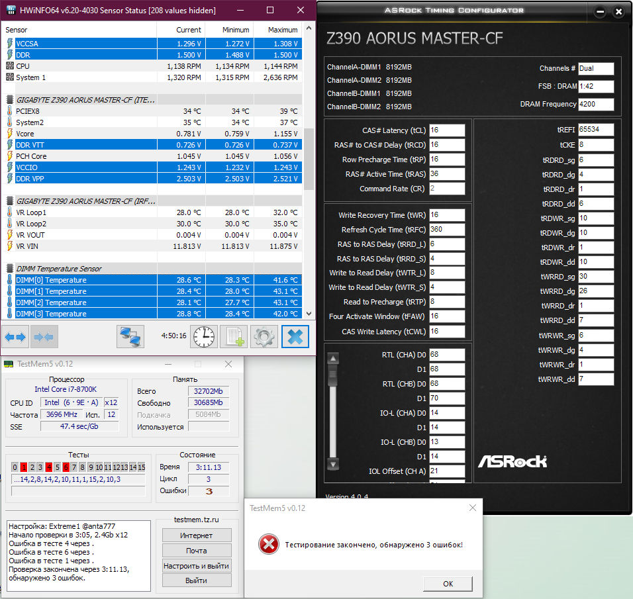Click Maximum column header
This screenshot has width=633, height=599.
click(277, 30)
